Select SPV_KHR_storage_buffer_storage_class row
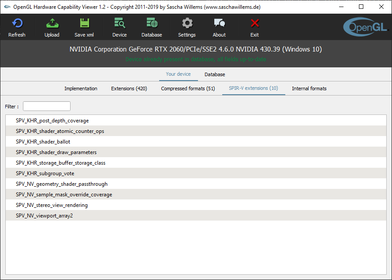This screenshot has height=280, width=392. pyautogui.click(x=196, y=163)
